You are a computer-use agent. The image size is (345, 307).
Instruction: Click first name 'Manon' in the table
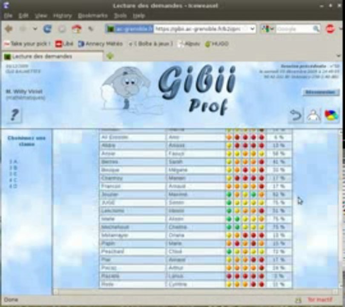[177, 178]
